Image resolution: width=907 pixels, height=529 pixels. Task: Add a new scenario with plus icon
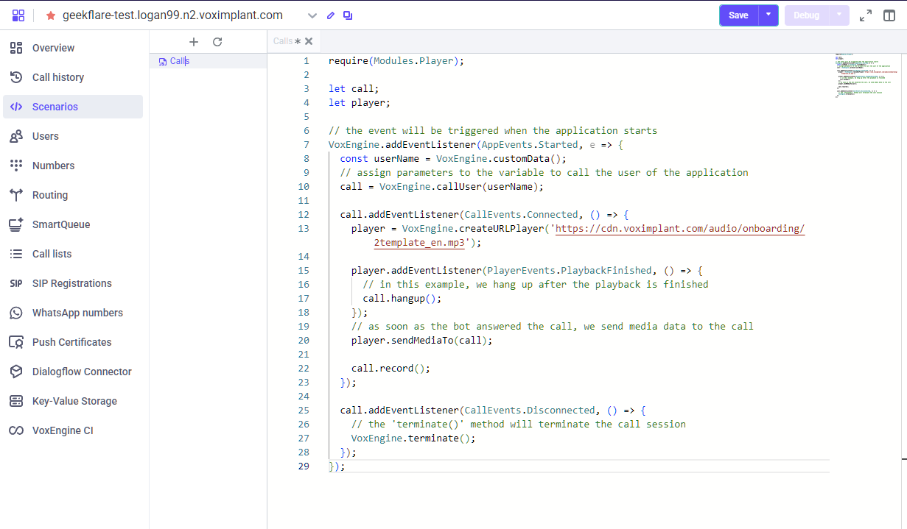point(194,42)
